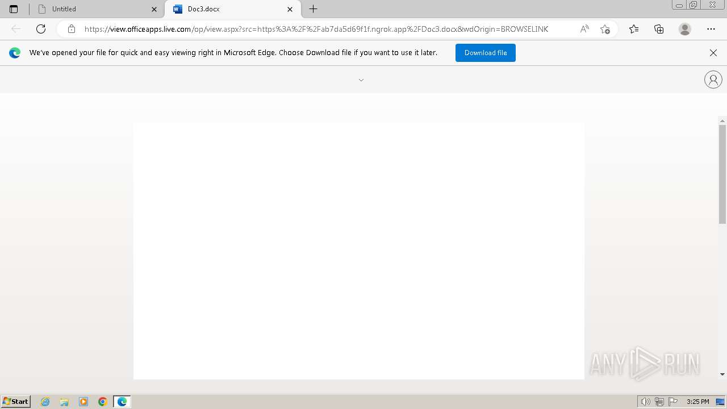Screen dimensions: 727x409
Task: Close the Untitled tab
Action: pos(154,9)
